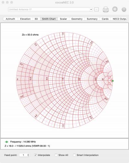The image size is (129, 163).
Task: Switch to the Elevation tab
Action: (x=25, y=19)
